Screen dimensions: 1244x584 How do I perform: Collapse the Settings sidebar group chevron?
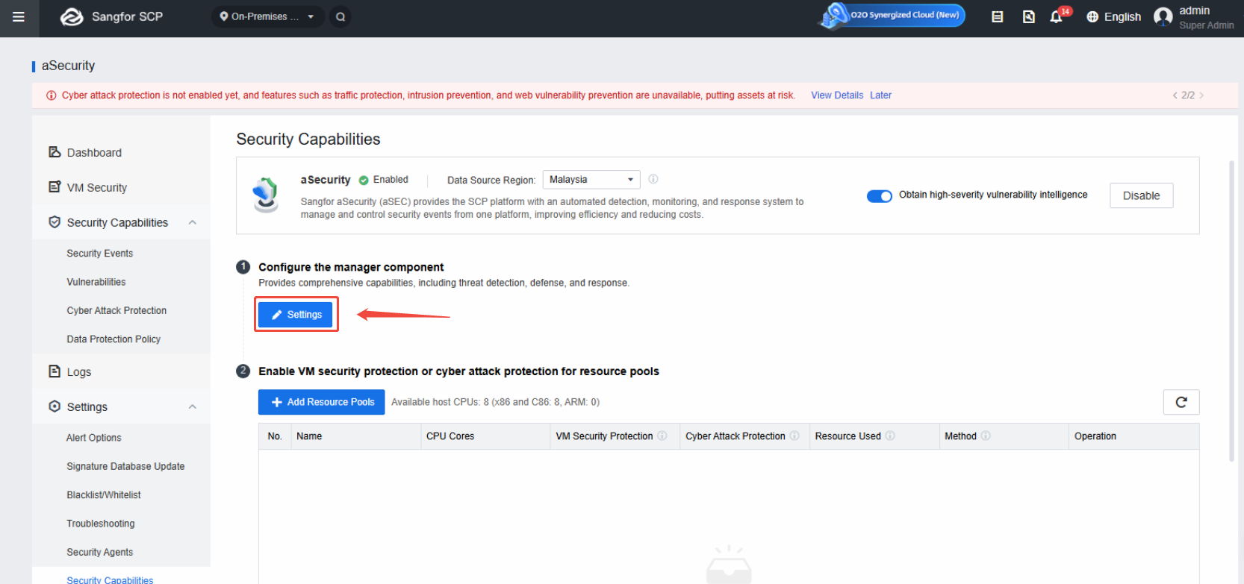[193, 406]
